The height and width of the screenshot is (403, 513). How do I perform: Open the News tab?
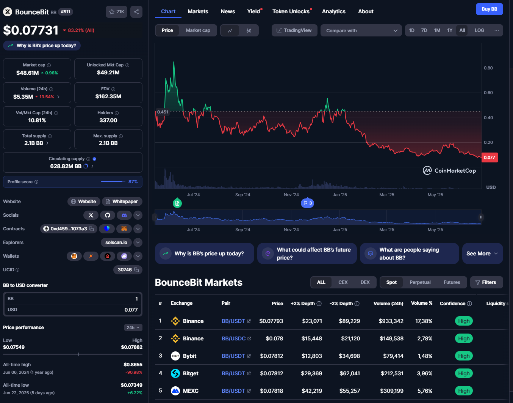pyautogui.click(x=228, y=11)
